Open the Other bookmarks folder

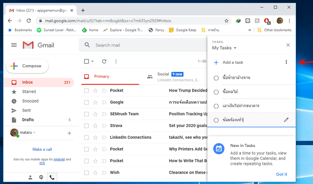click(x=274, y=30)
